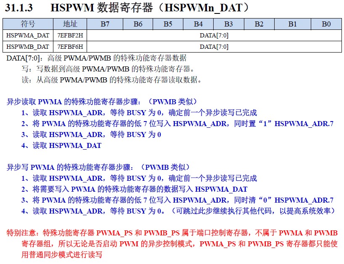Click the red line starting 寄存器组，所以无论
Image resolution: width=344 pixels, height=264 pixels.
click(180, 244)
